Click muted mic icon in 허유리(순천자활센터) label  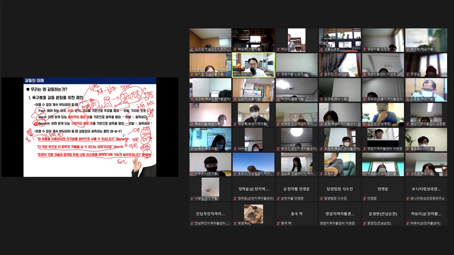tap(408, 223)
